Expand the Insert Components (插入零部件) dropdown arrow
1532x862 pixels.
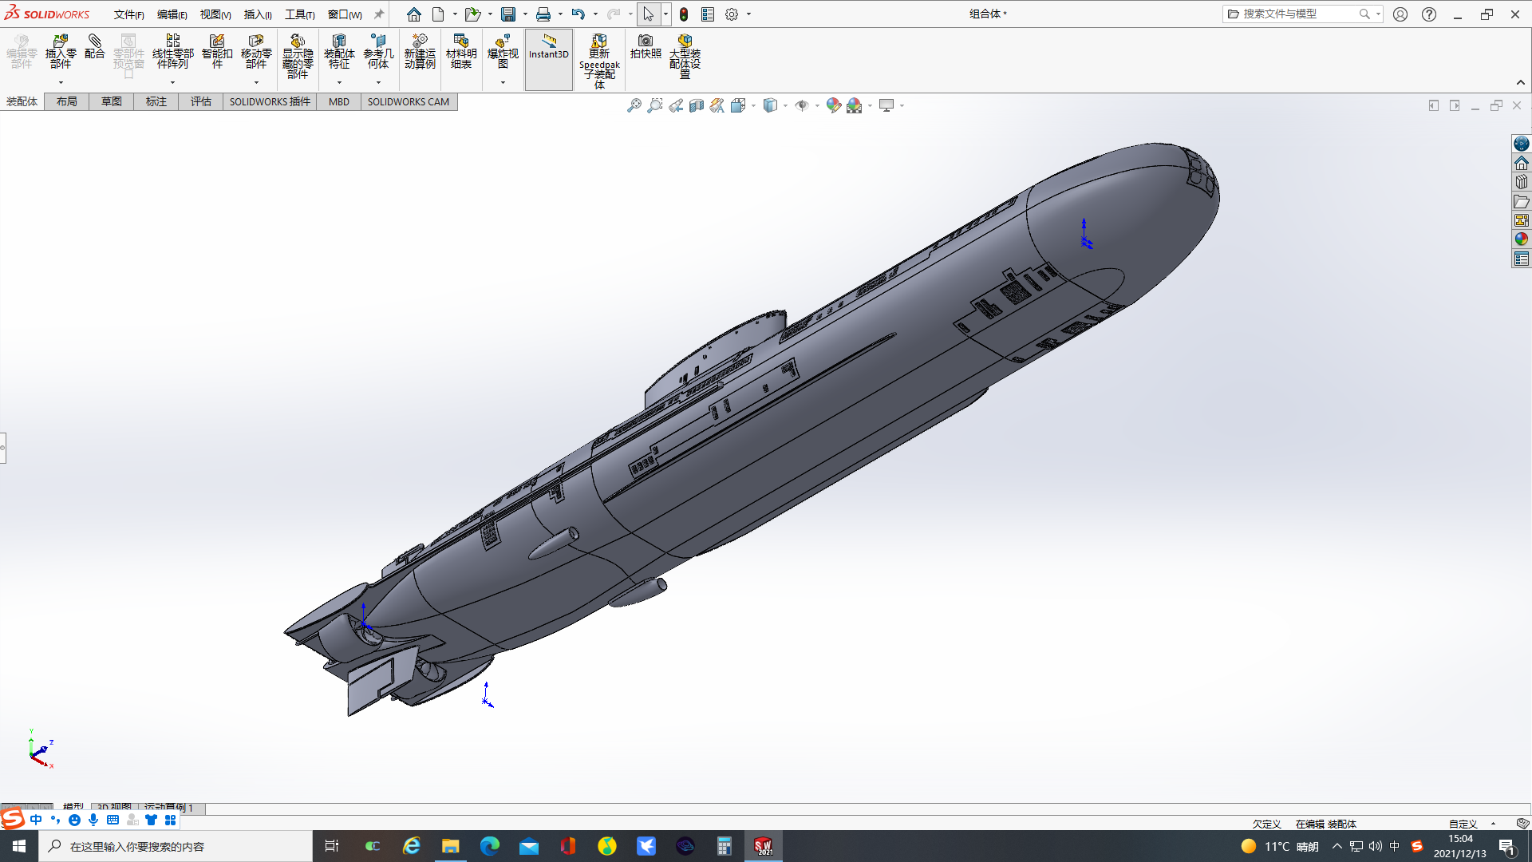(x=61, y=82)
